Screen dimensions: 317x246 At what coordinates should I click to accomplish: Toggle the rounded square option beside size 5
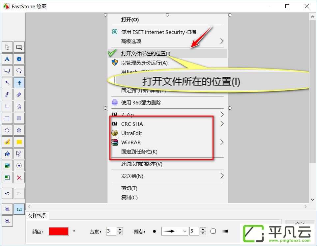(x=213, y=231)
